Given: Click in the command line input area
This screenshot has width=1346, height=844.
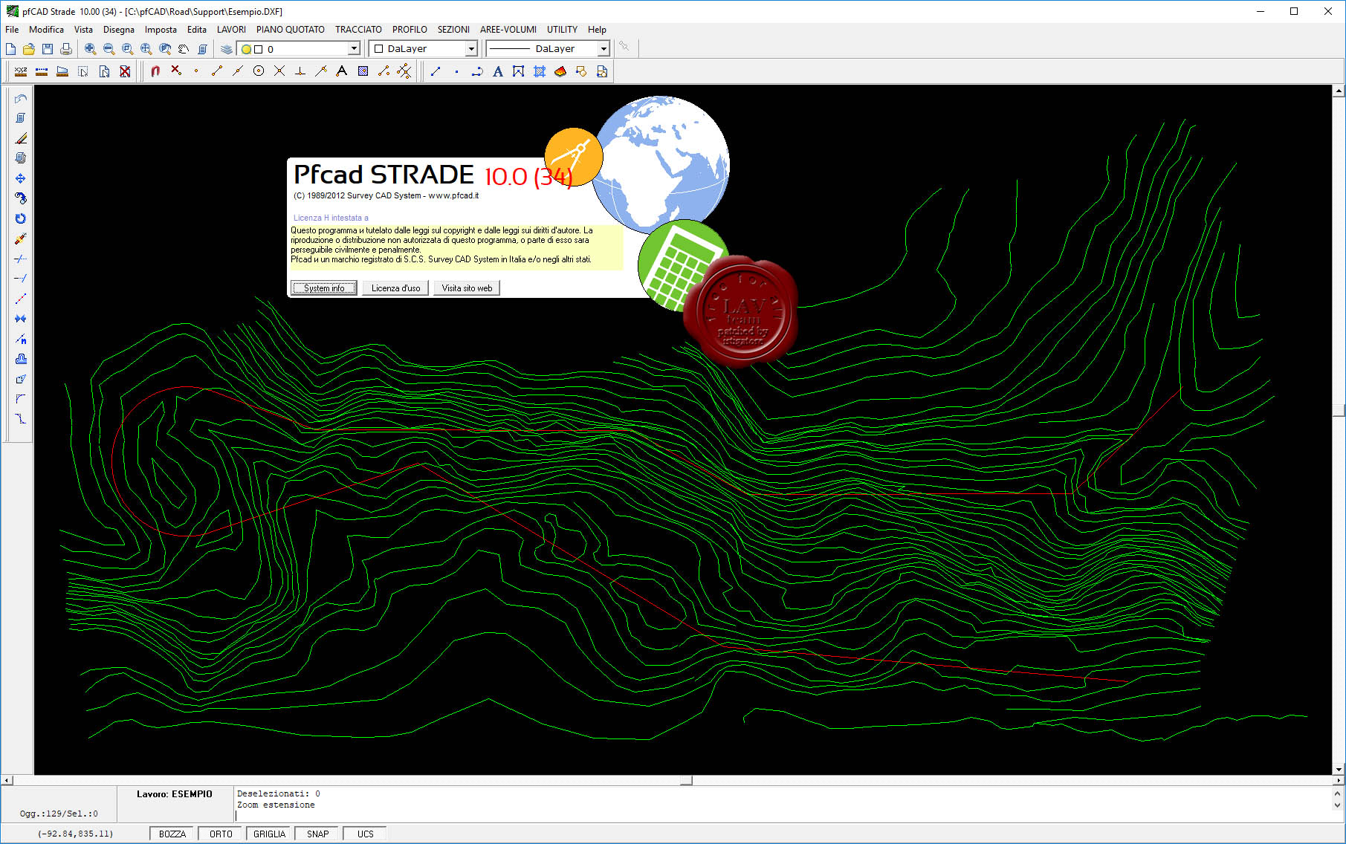Looking at the screenshot, I should 780,816.
